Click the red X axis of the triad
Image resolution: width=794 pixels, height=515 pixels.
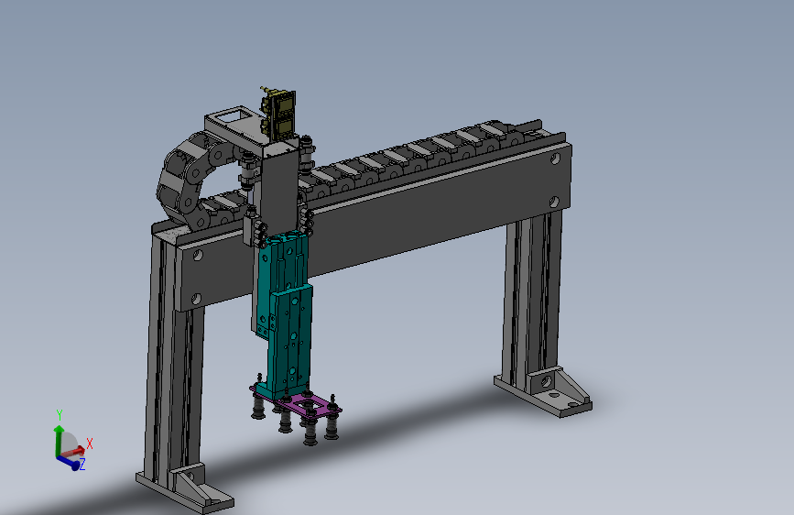(x=74, y=452)
